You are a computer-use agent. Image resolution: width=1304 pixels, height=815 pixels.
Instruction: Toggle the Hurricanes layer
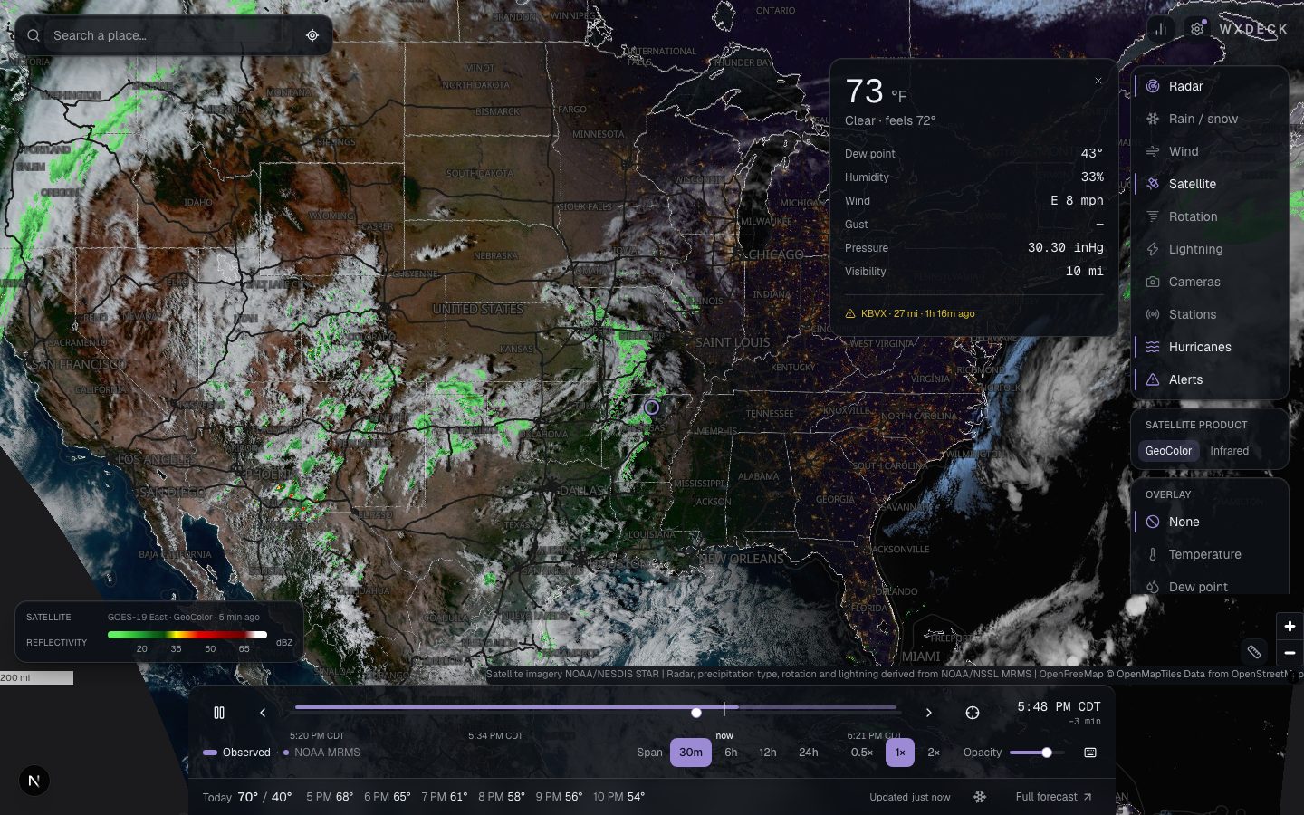(x=1210, y=347)
